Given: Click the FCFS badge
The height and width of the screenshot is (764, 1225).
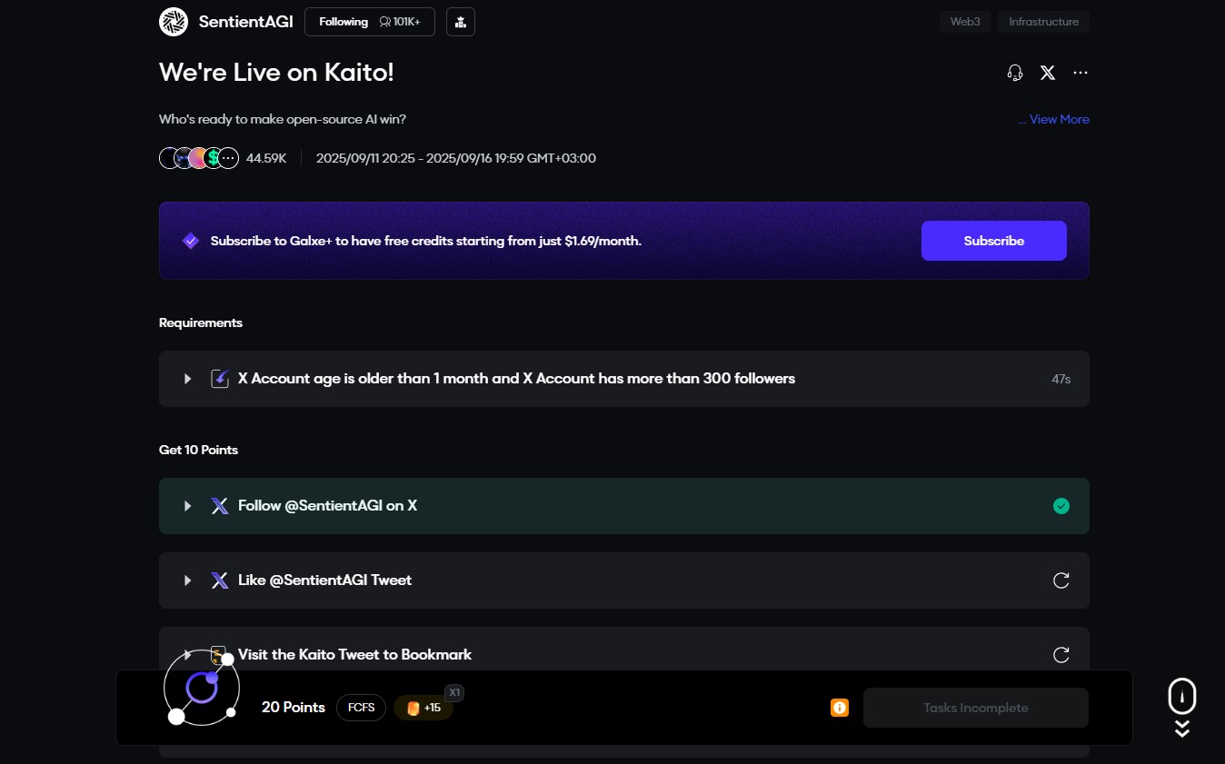Looking at the screenshot, I should tap(361, 708).
